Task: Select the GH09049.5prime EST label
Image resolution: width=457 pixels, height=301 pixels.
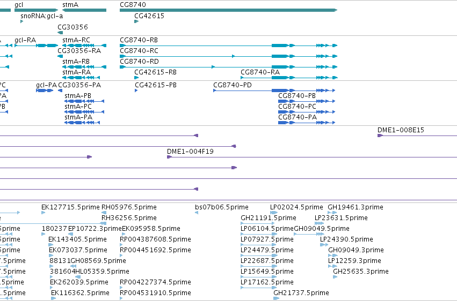Action: pyautogui.click(x=322, y=229)
